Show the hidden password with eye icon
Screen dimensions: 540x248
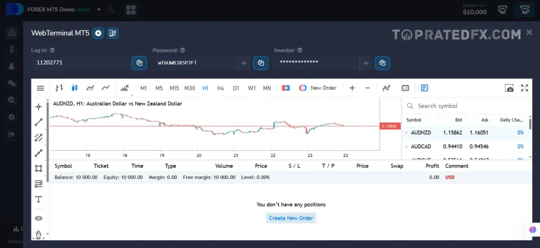[245, 63]
